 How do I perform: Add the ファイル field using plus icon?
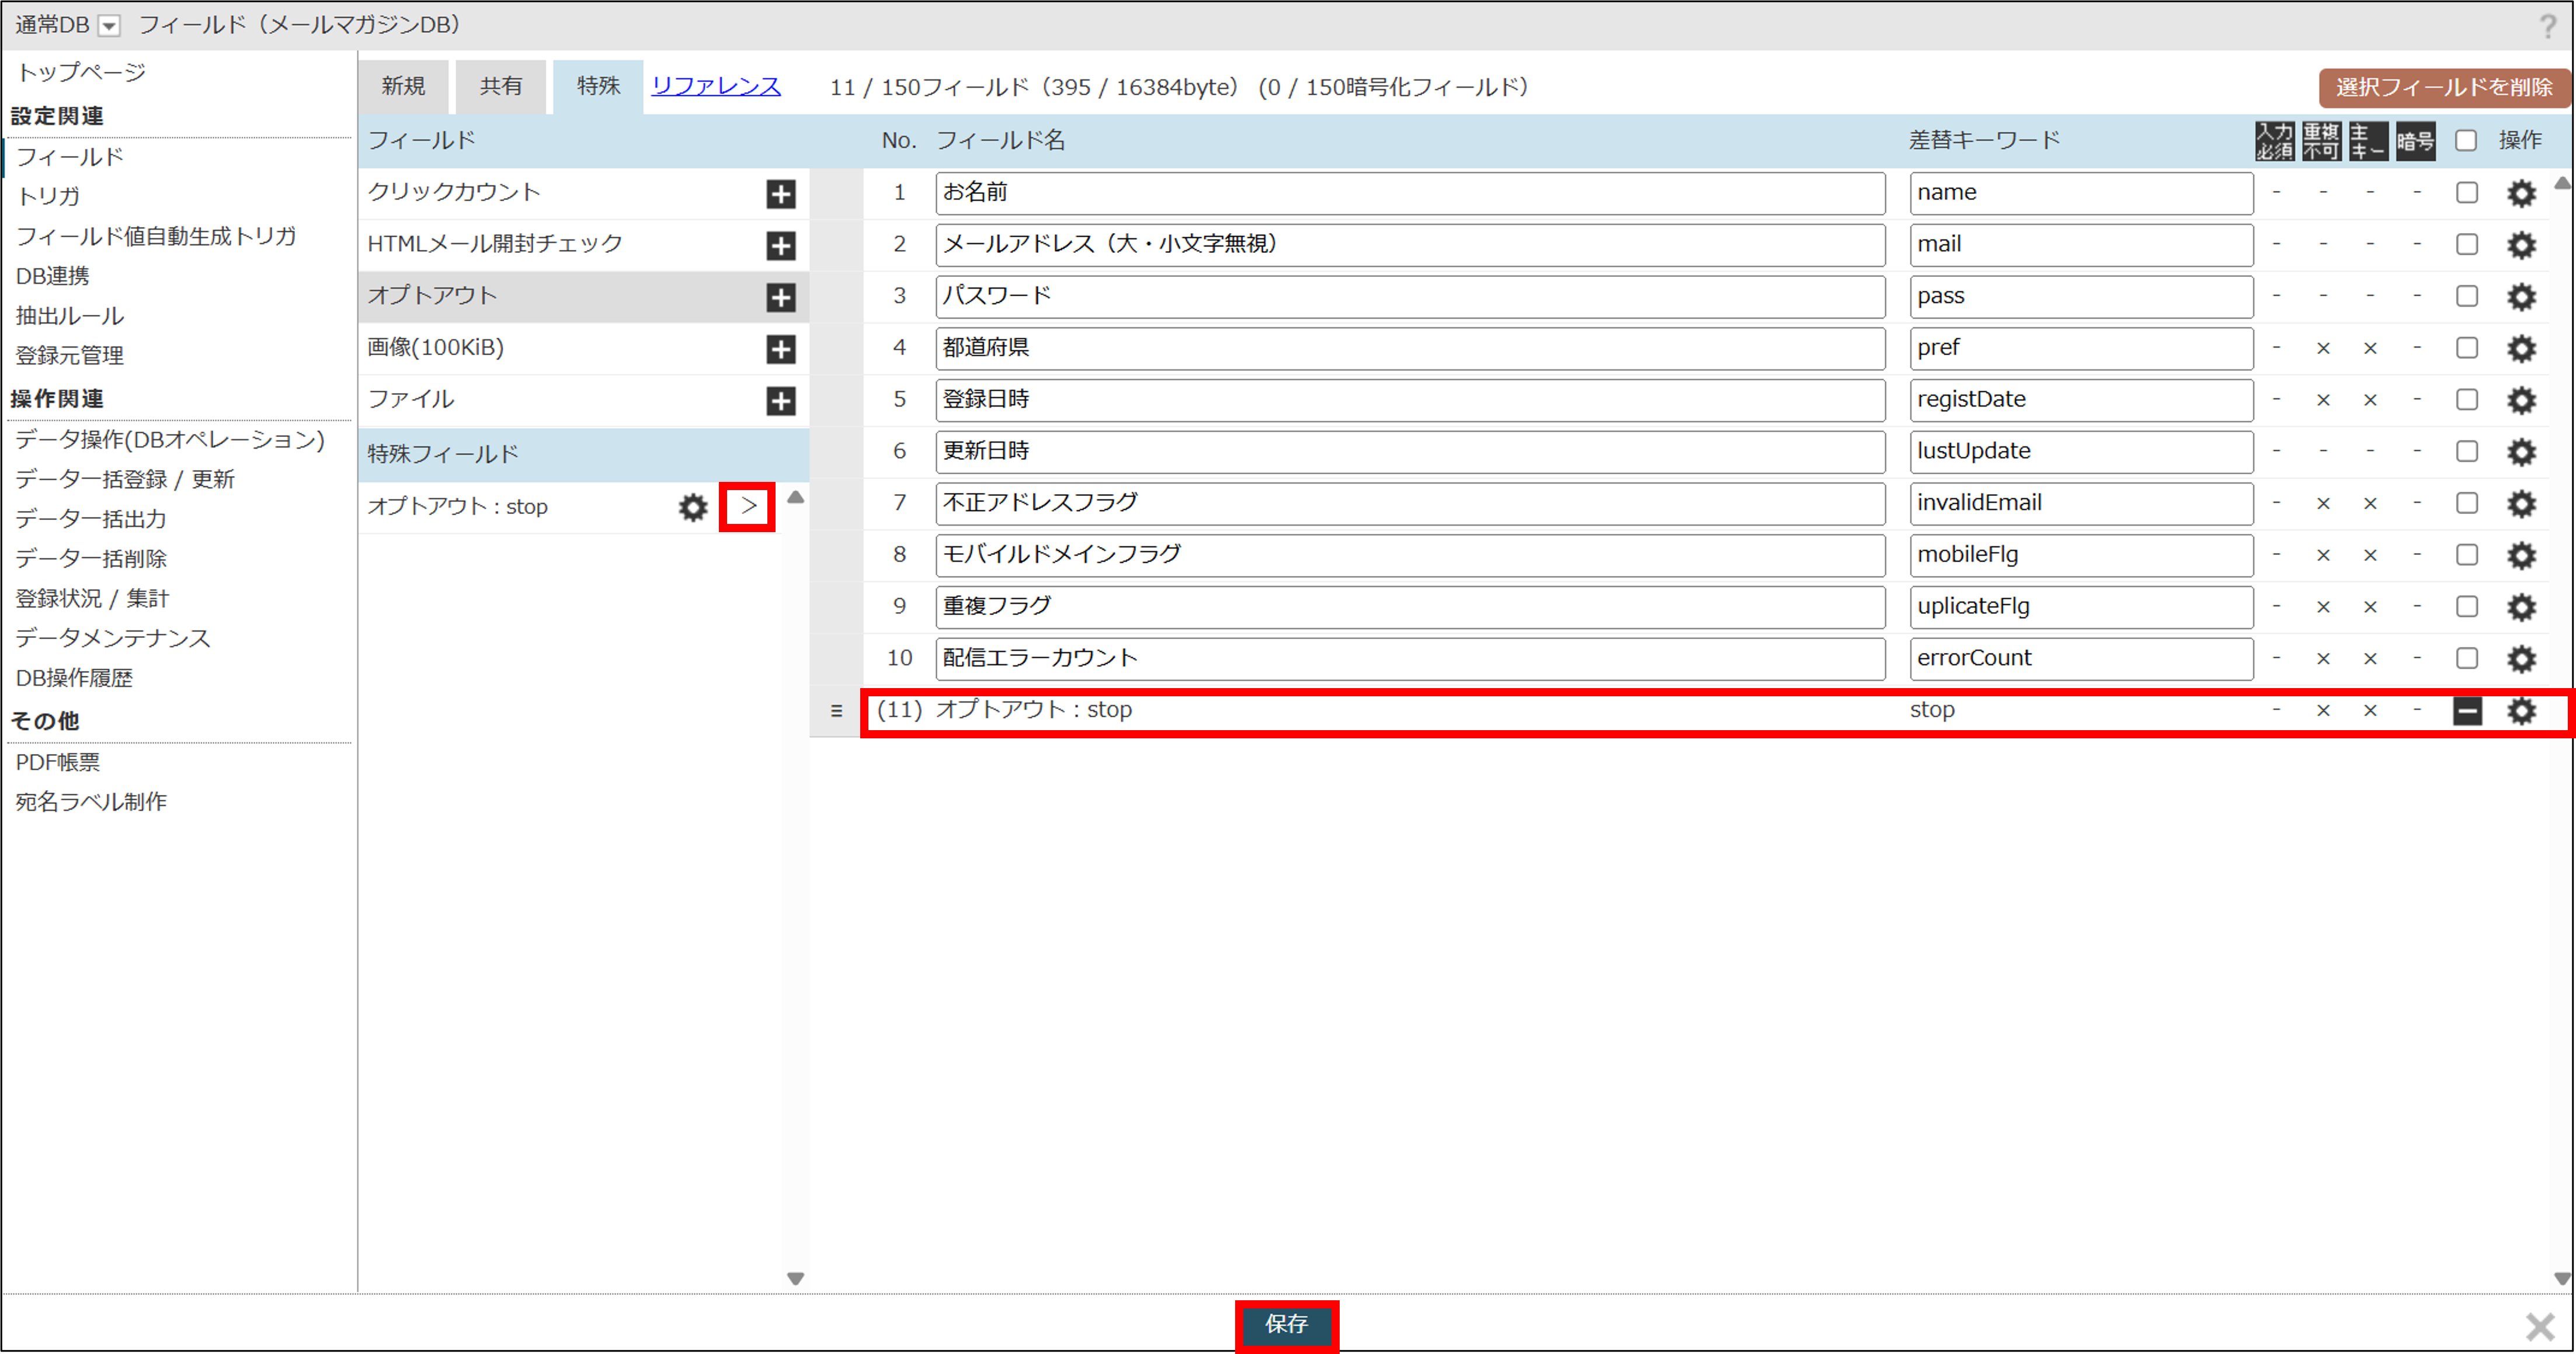tap(781, 401)
